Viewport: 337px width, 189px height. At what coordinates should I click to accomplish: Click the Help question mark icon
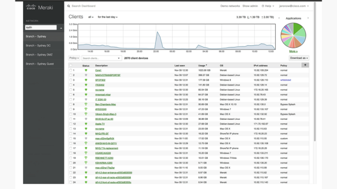tap(262, 6)
